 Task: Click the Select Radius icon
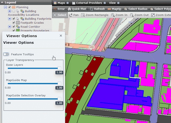coord(126,9)
